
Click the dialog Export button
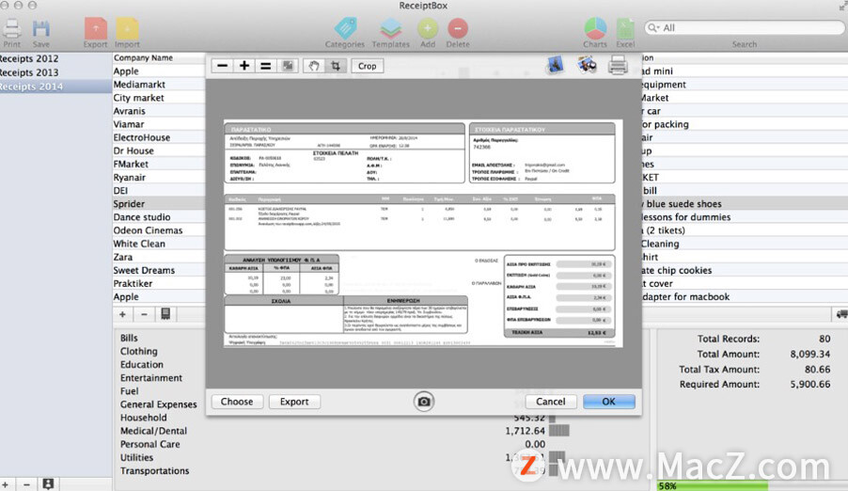(x=294, y=402)
